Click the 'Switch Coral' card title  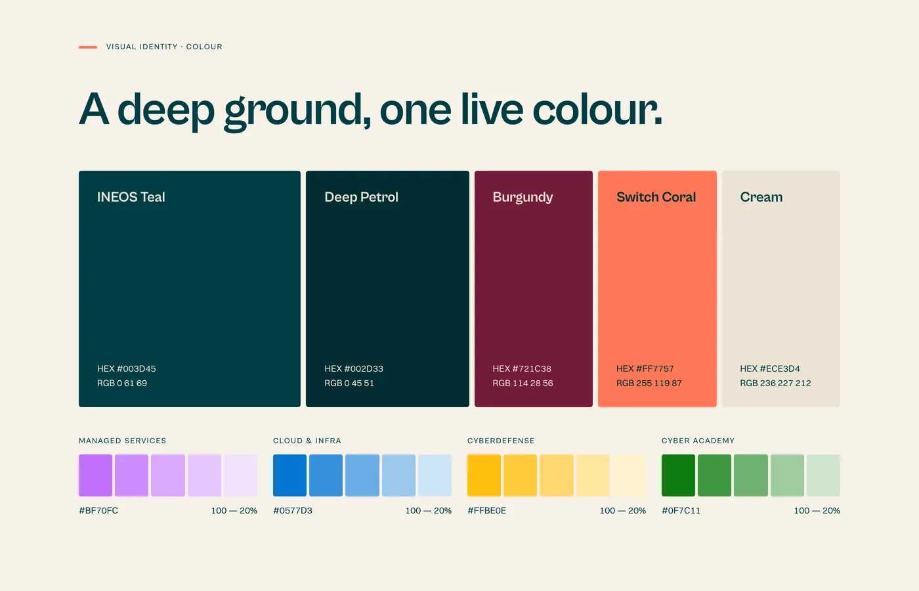coord(656,197)
